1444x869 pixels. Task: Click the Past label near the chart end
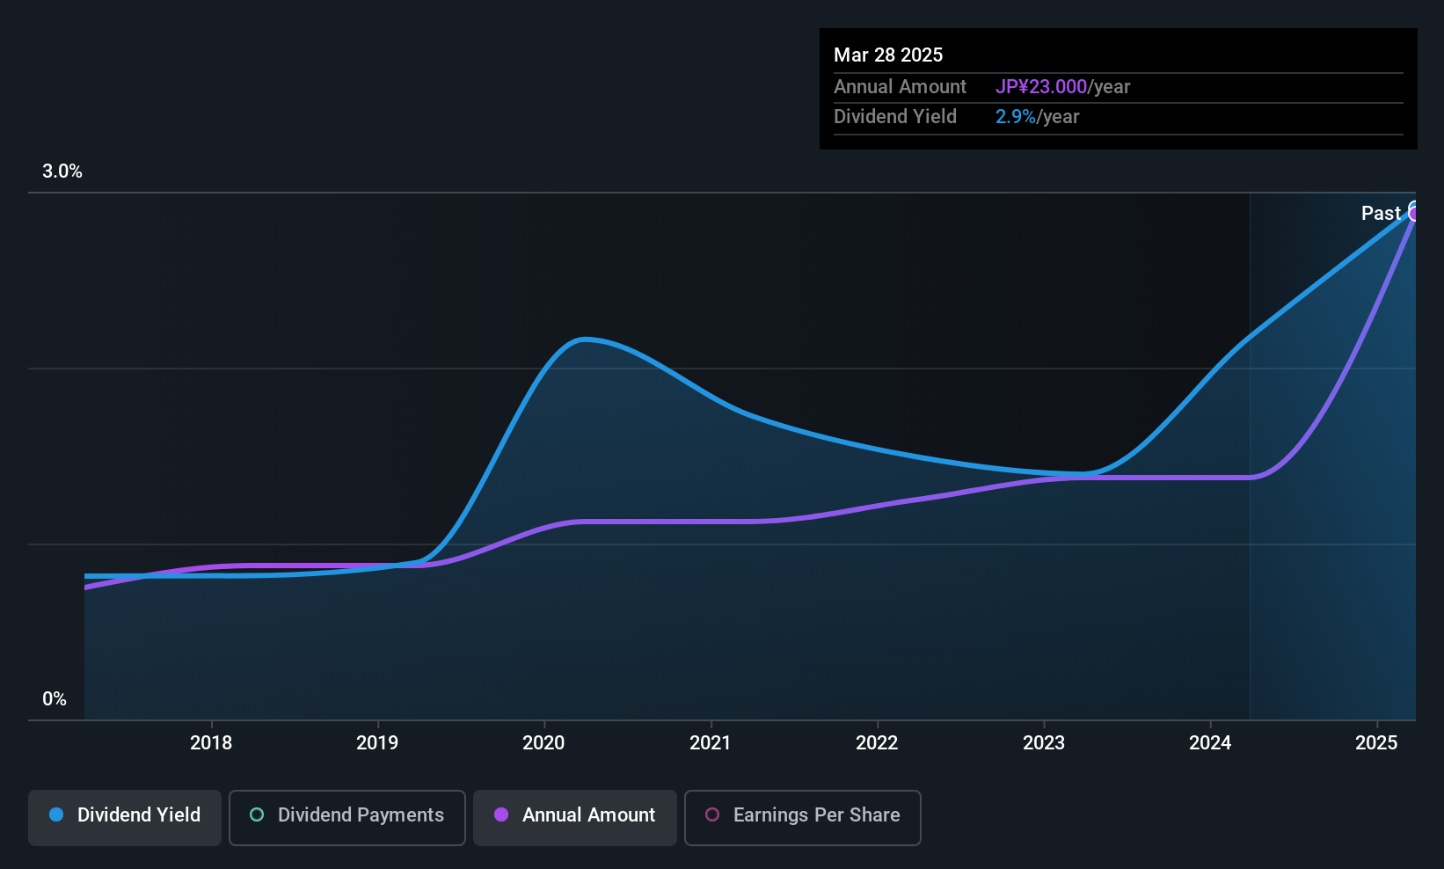coord(1381,214)
